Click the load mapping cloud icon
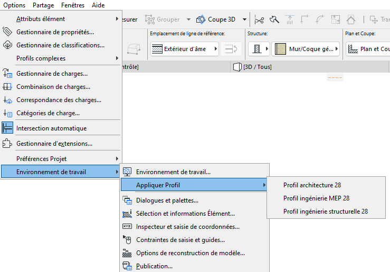The height and width of the screenshot is (272, 390). coord(7,100)
